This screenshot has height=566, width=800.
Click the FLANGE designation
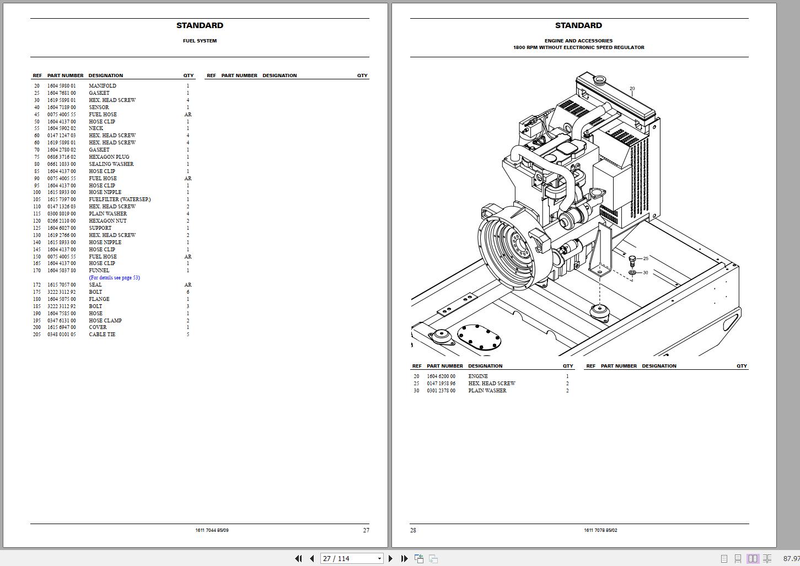99,299
